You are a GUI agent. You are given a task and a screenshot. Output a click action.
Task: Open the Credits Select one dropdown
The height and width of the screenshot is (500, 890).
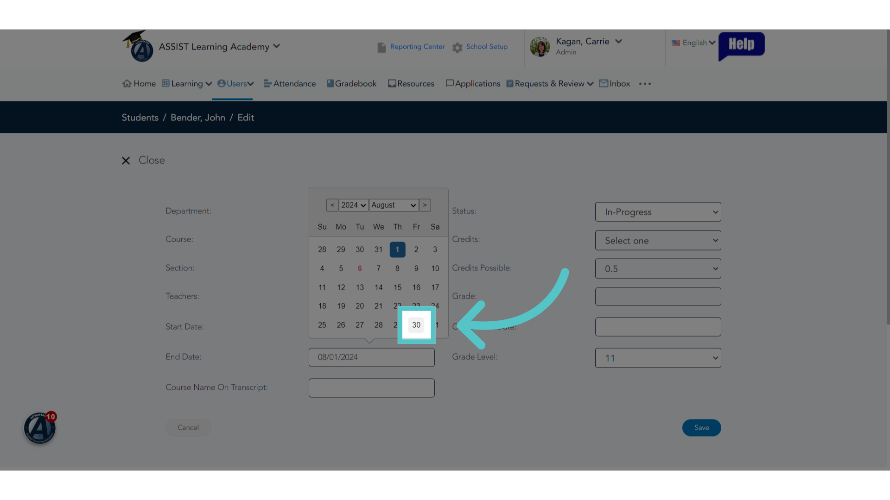pos(658,240)
